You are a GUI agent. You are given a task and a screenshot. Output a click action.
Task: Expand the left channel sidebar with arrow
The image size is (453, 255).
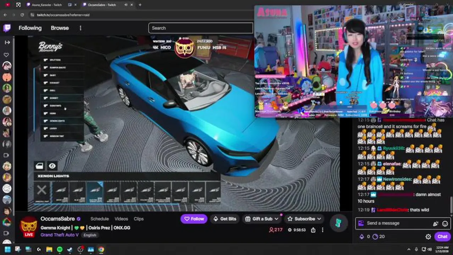pos(7,42)
